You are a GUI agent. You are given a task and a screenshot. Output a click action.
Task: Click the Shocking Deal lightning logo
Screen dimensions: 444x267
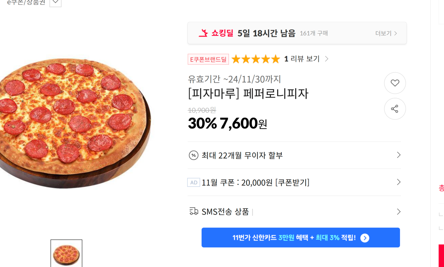coord(203,33)
